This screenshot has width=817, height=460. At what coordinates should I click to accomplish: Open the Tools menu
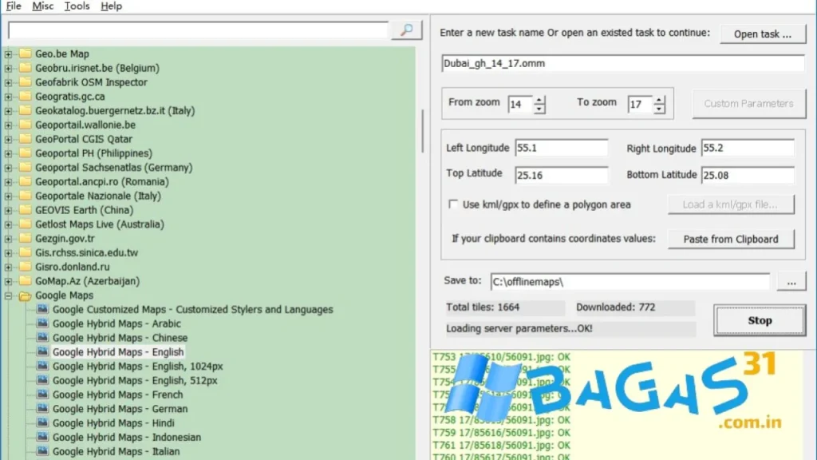(x=77, y=6)
